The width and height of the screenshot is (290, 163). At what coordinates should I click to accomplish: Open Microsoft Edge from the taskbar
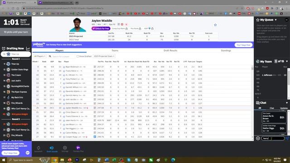pyautogui.click(x=173, y=160)
